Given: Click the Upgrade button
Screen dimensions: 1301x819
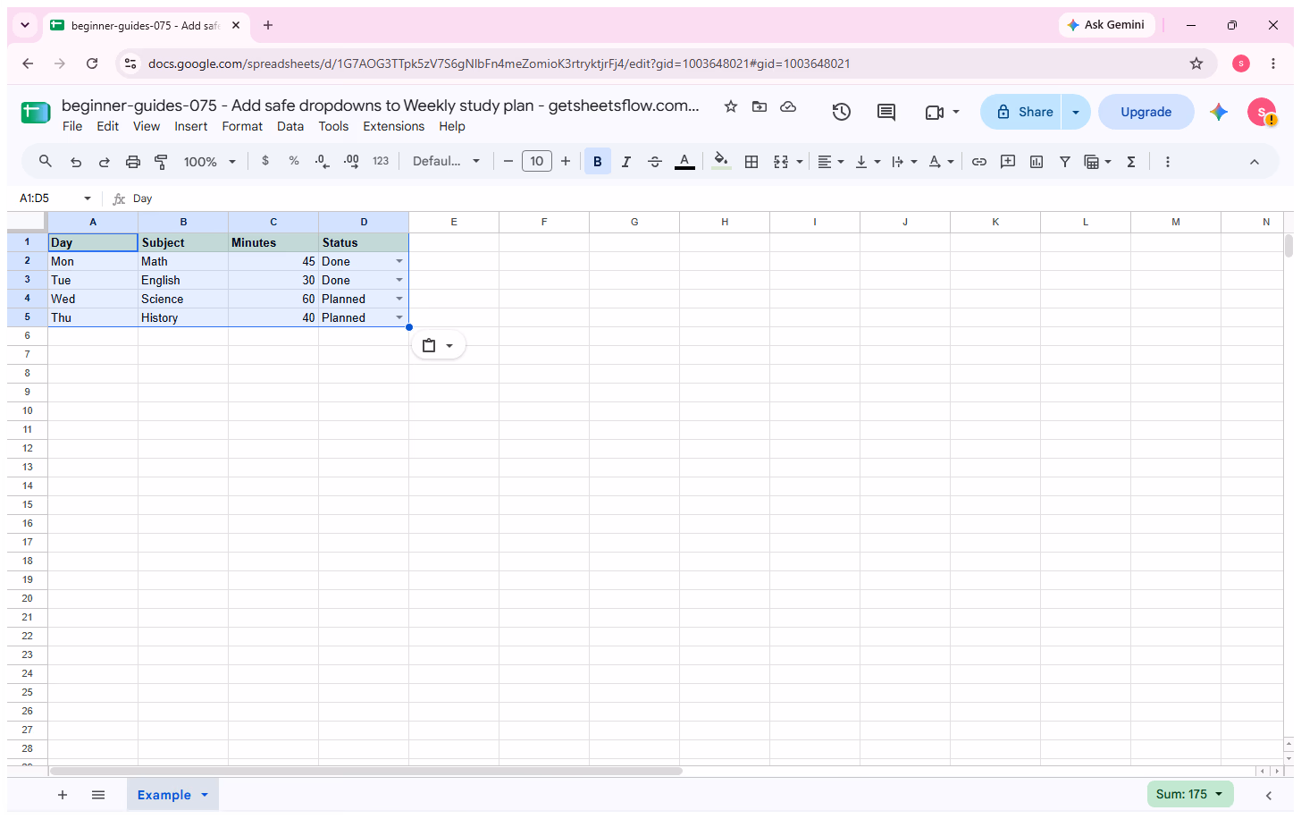Looking at the screenshot, I should (1146, 112).
